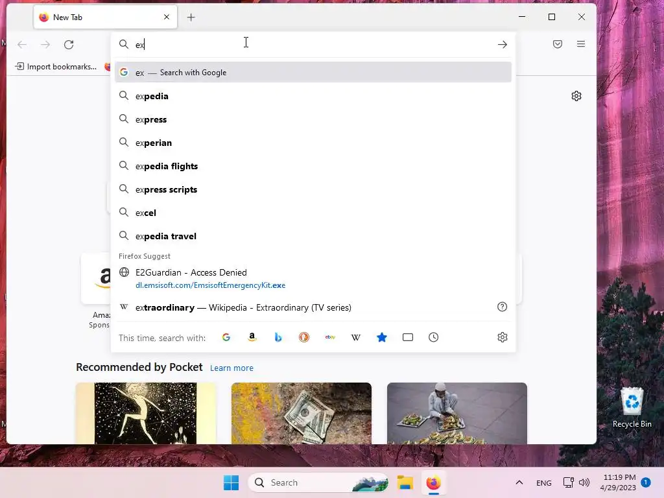
Task: Search with eBay one-off icon
Action: pos(330,337)
